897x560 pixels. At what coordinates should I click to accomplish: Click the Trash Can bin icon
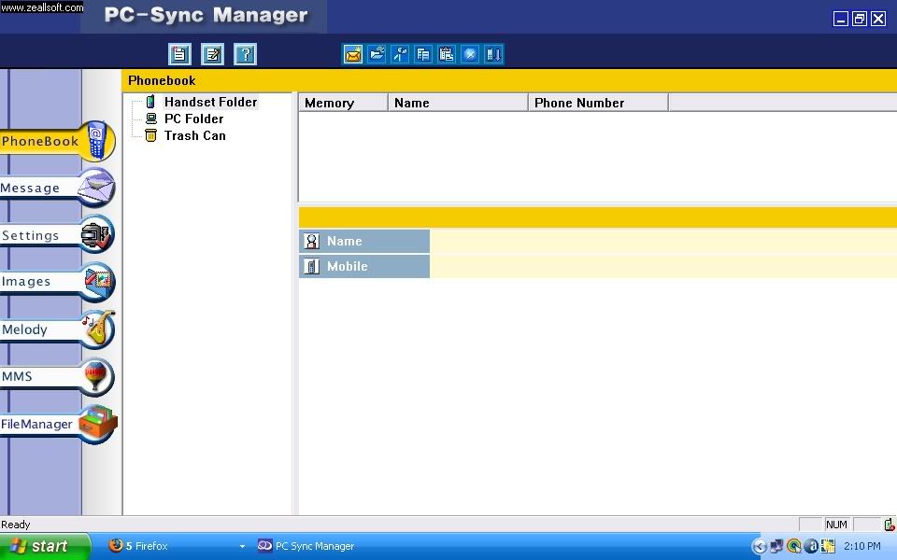pyautogui.click(x=150, y=135)
